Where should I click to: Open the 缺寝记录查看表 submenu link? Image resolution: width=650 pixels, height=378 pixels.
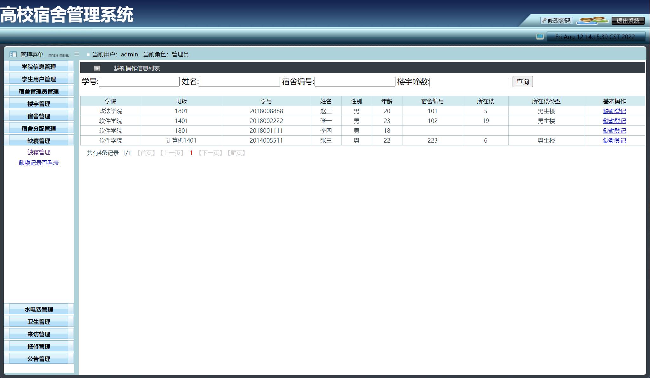pyautogui.click(x=39, y=163)
